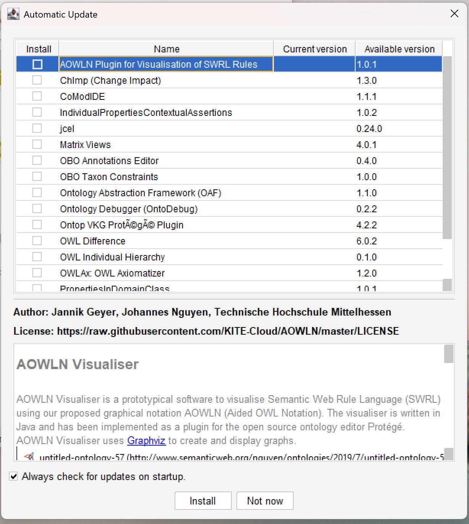
Task: Click the Protégé icon in title bar
Action: [x=13, y=14]
